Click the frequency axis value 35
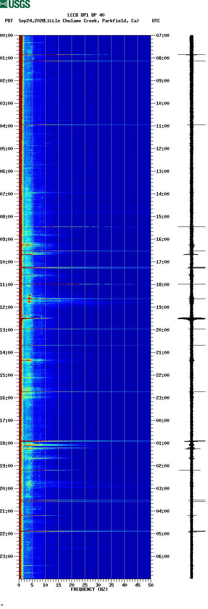208x609 pixels. (111, 585)
